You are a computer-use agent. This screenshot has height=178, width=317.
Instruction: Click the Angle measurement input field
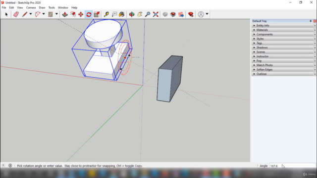293,166
